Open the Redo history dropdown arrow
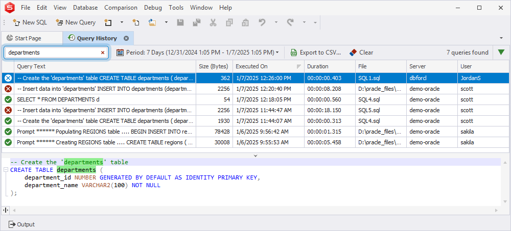This screenshot has width=511, height=231. pos(304,22)
